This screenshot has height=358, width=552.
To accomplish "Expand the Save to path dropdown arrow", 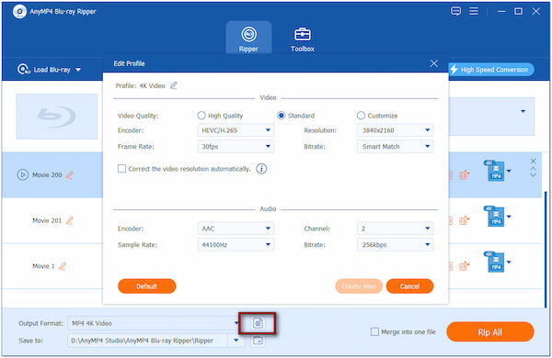I will [236, 341].
